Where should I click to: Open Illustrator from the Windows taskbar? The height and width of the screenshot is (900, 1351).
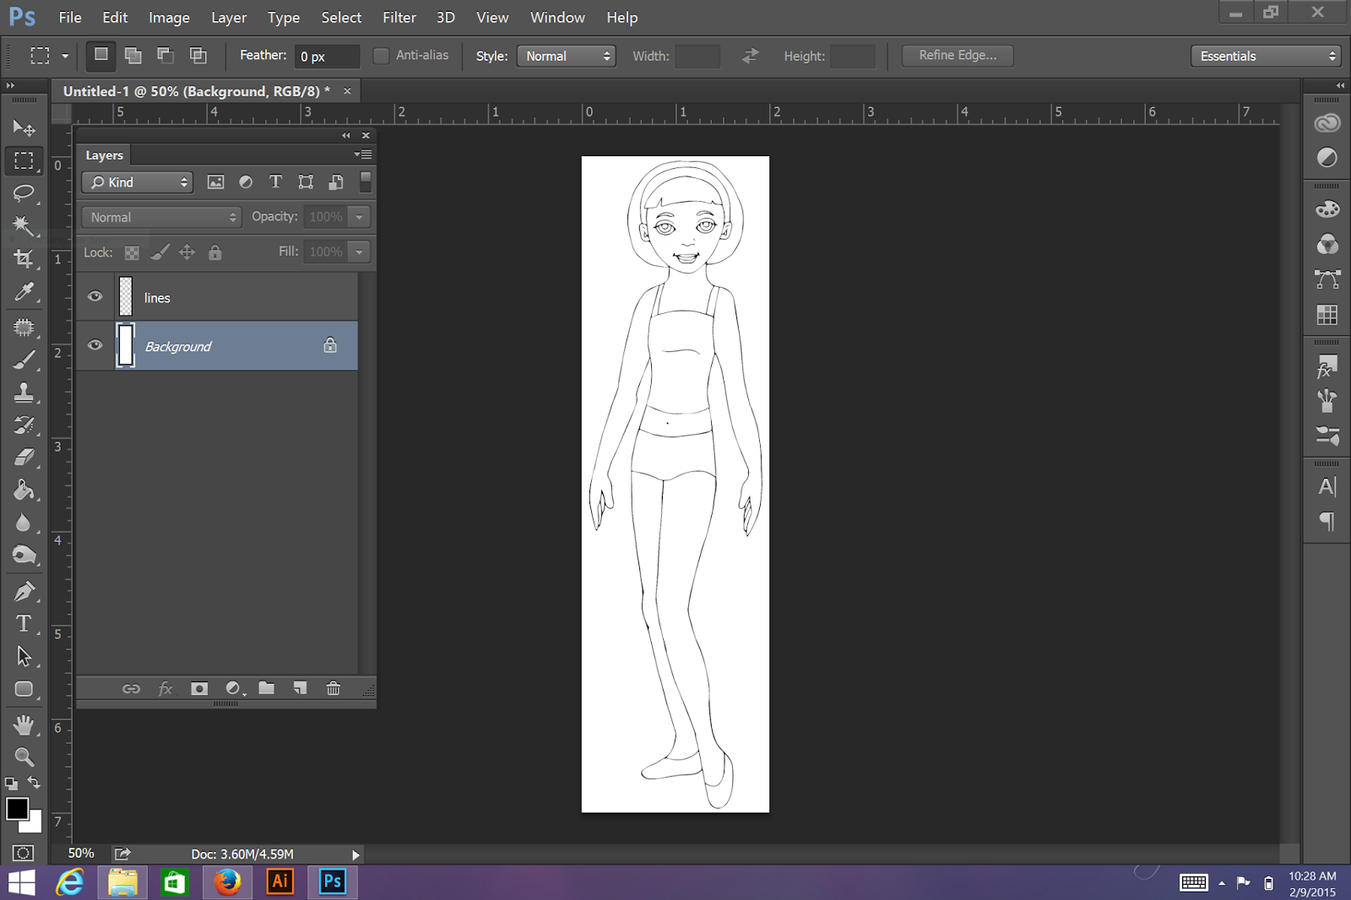279,882
